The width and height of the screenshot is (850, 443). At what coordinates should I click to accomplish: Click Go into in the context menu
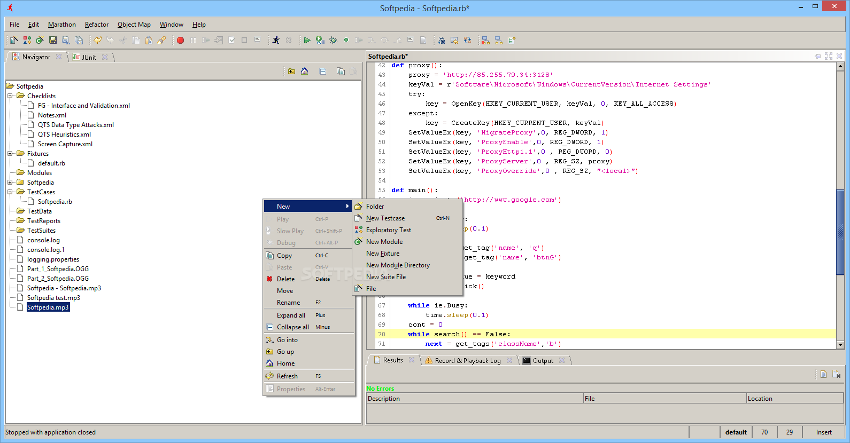309,340
